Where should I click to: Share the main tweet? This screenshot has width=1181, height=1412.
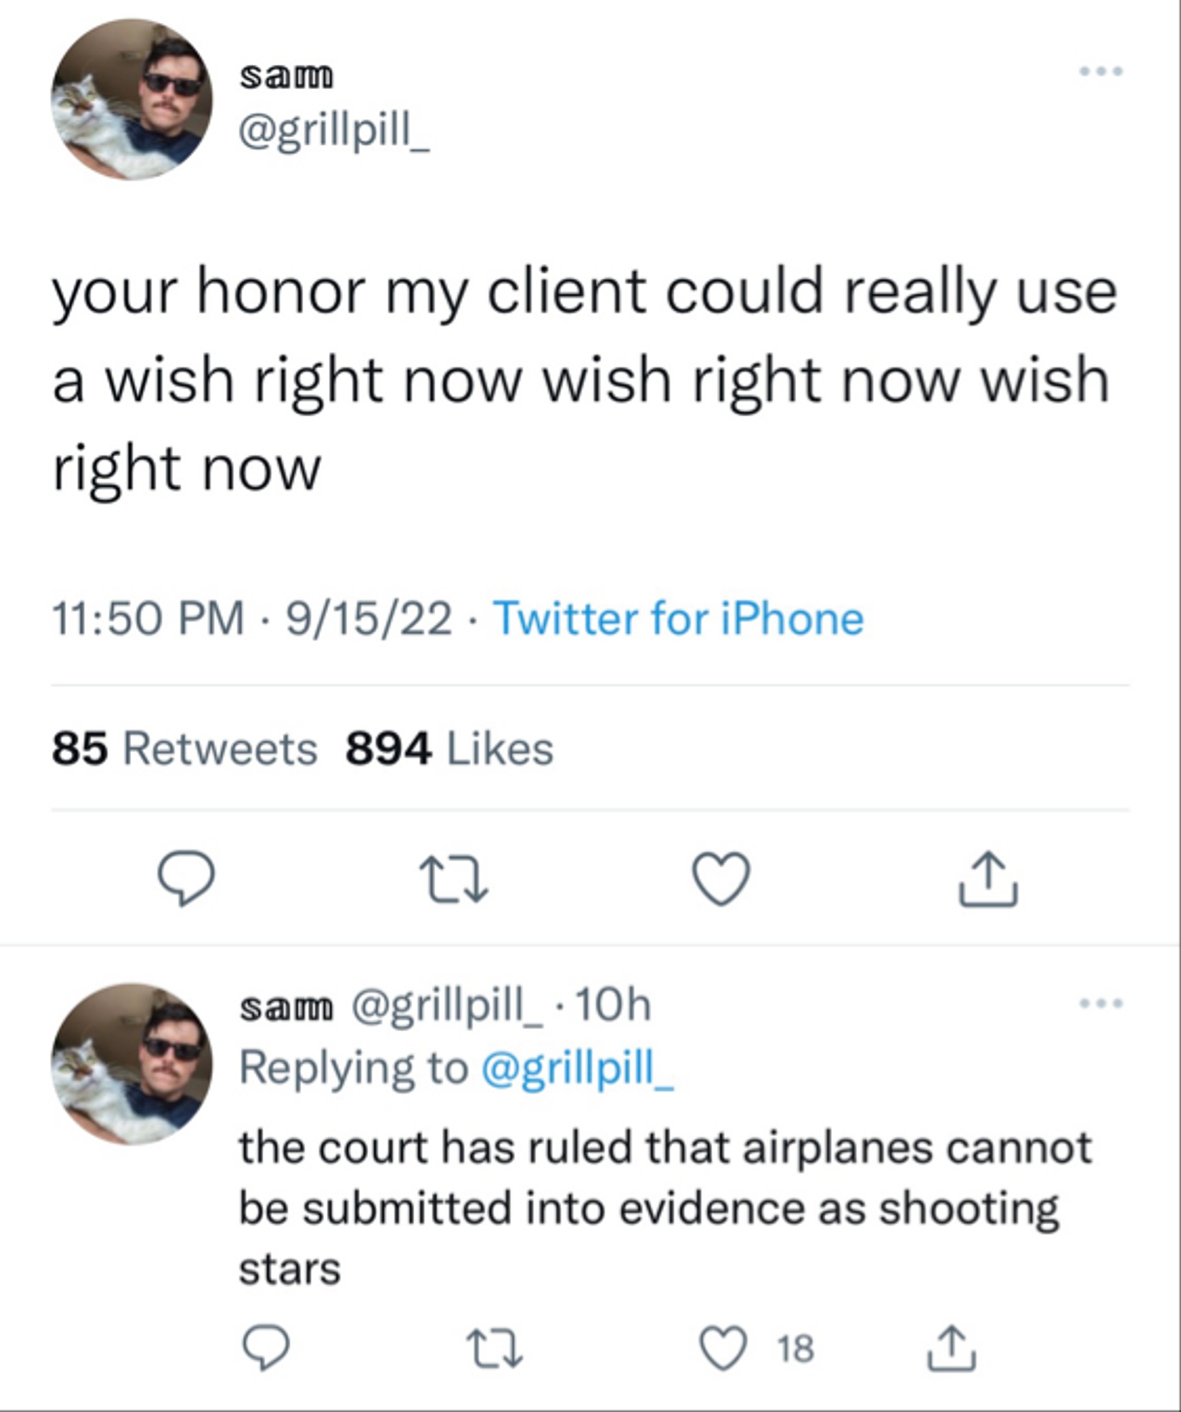tap(988, 878)
